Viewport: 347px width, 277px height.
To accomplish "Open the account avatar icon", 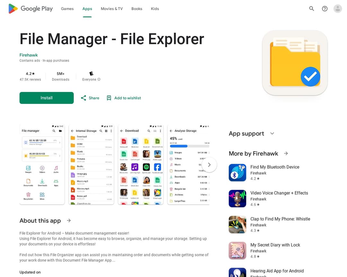I will click(x=338, y=9).
